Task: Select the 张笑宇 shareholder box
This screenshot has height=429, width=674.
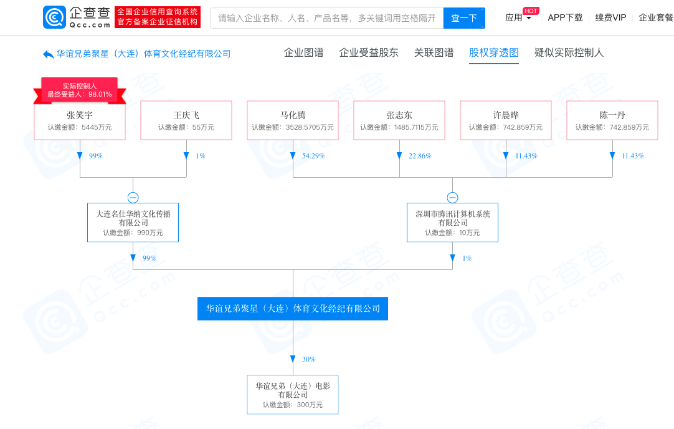Action: tap(80, 120)
